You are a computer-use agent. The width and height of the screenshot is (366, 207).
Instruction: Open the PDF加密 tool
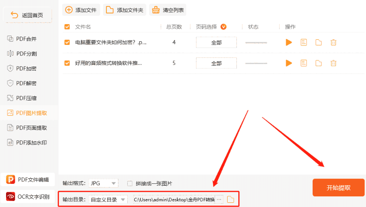(x=22, y=69)
